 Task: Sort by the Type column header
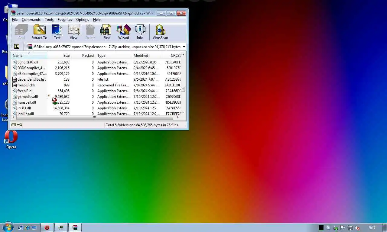tap(114, 56)
